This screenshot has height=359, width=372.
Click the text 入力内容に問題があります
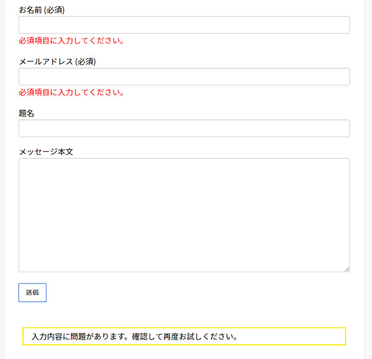(80, 337)
